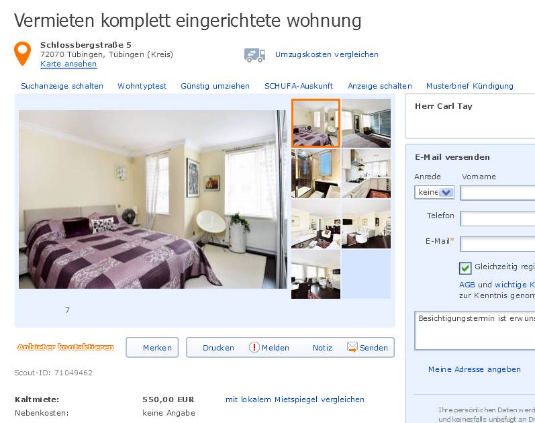Click into the E-Mail input field
This screenshot has height=423, width=535.
pyautogui.click(x=497, y=244)
